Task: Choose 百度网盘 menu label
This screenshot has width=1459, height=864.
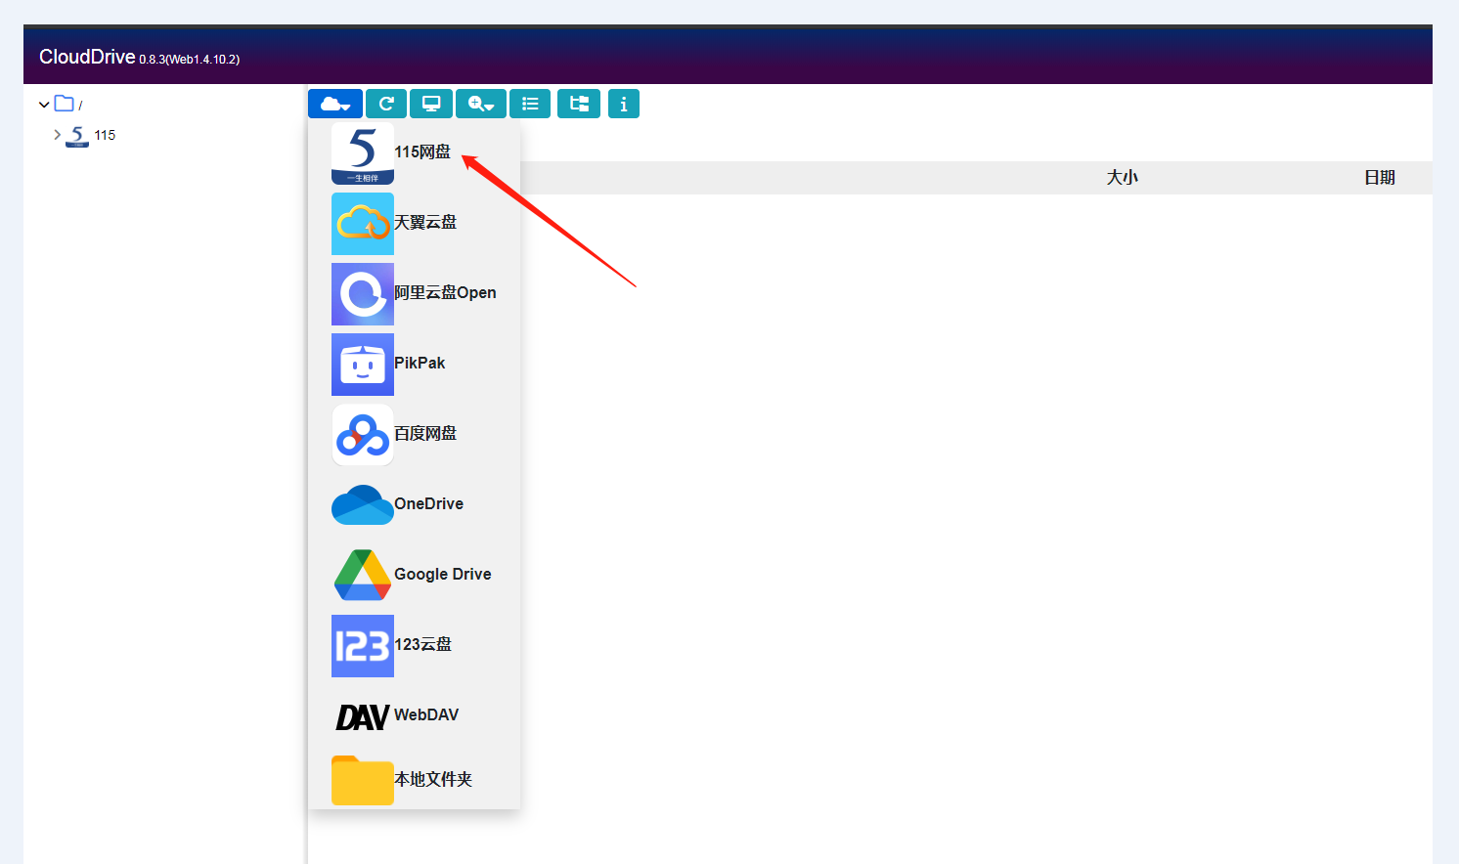Action: pos(425,433)
